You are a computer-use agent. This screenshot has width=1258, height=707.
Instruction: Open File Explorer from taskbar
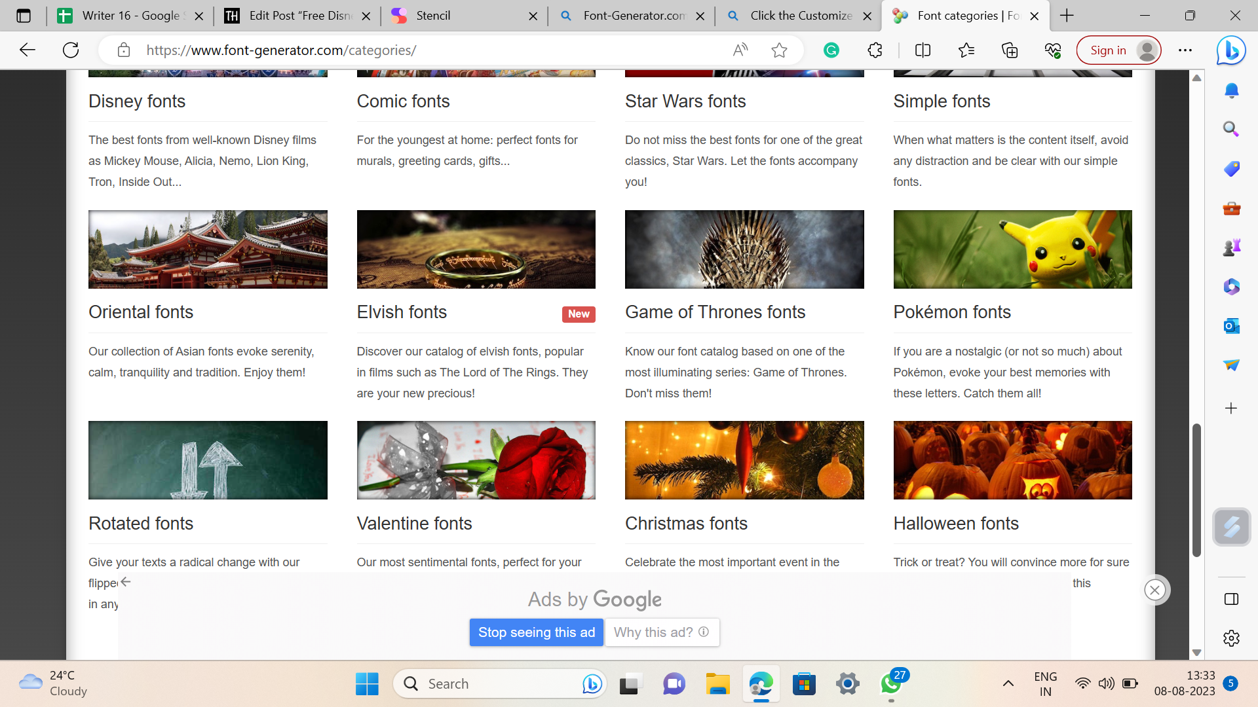click(717, 684)
